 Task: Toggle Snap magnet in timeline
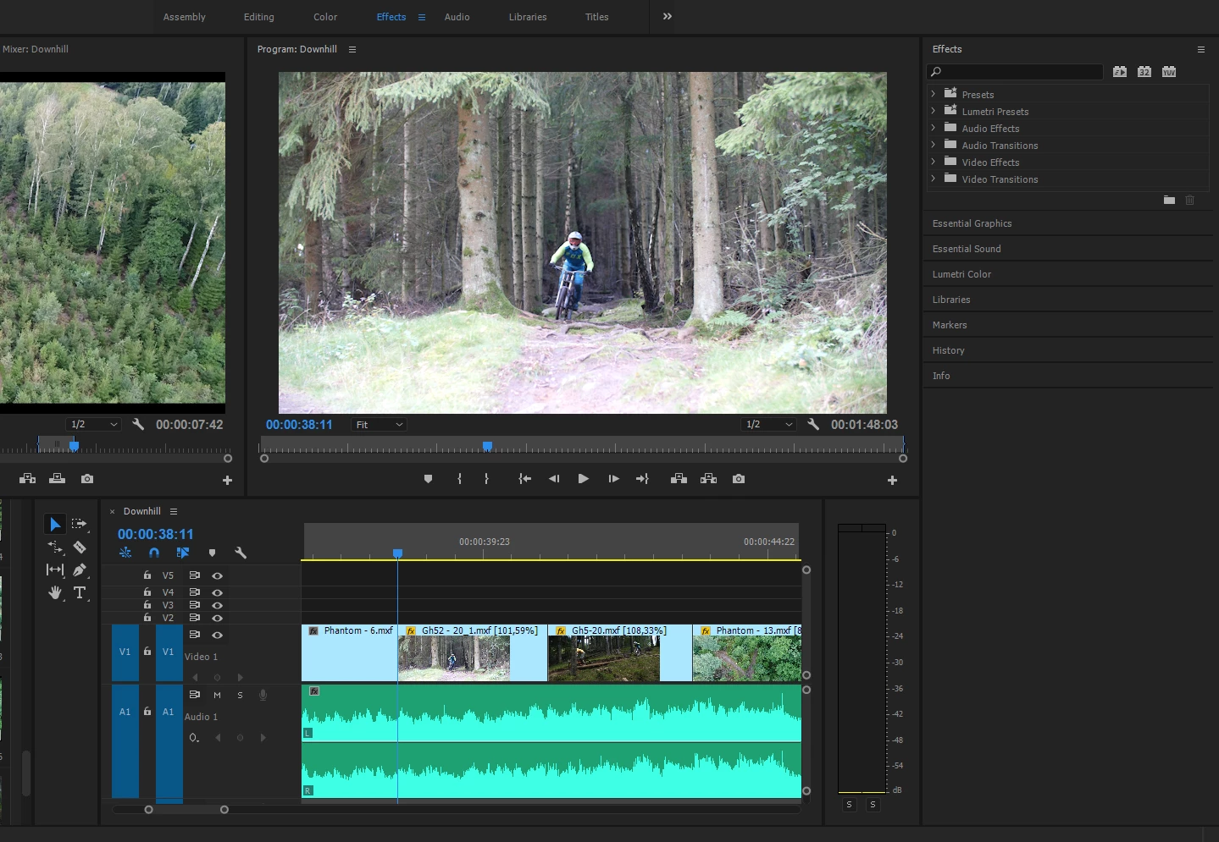(x=154, y=553)
